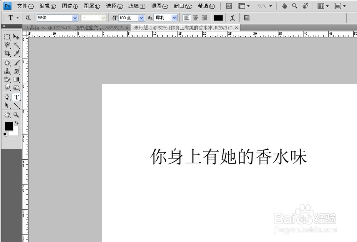Select the Clone Stamp tool

[x=7, y=71]
